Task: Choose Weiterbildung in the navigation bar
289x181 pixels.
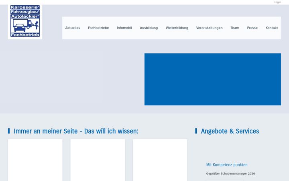Action: [177, 28]
